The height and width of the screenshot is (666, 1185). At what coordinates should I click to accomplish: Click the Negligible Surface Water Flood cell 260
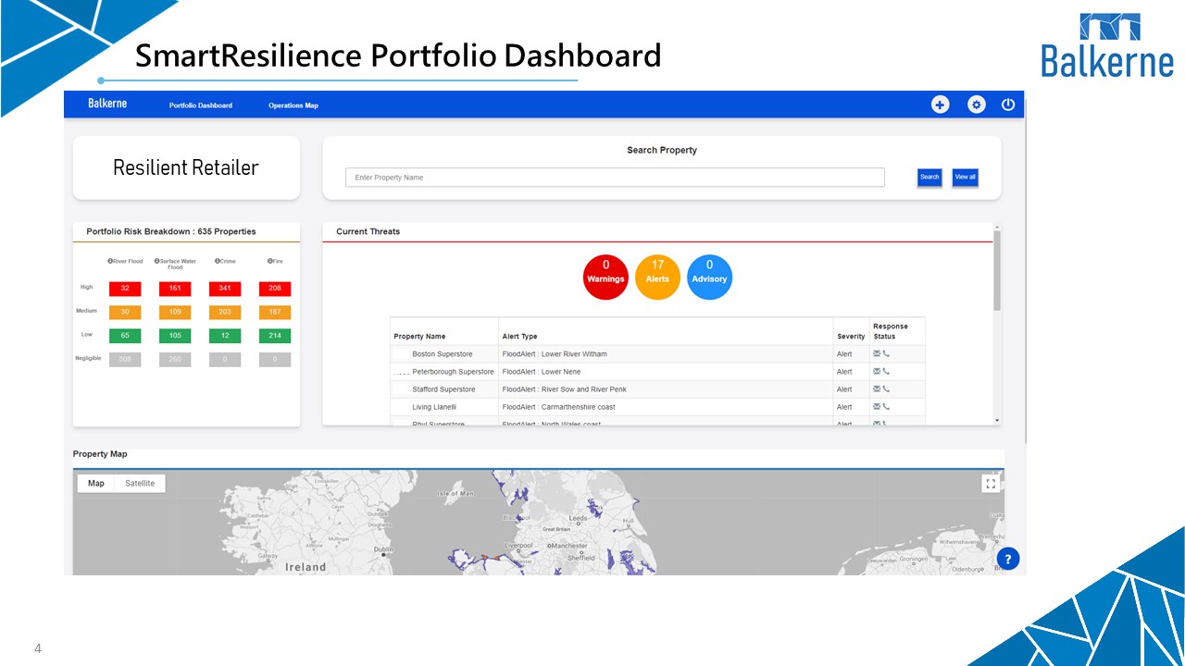(175, 359)
